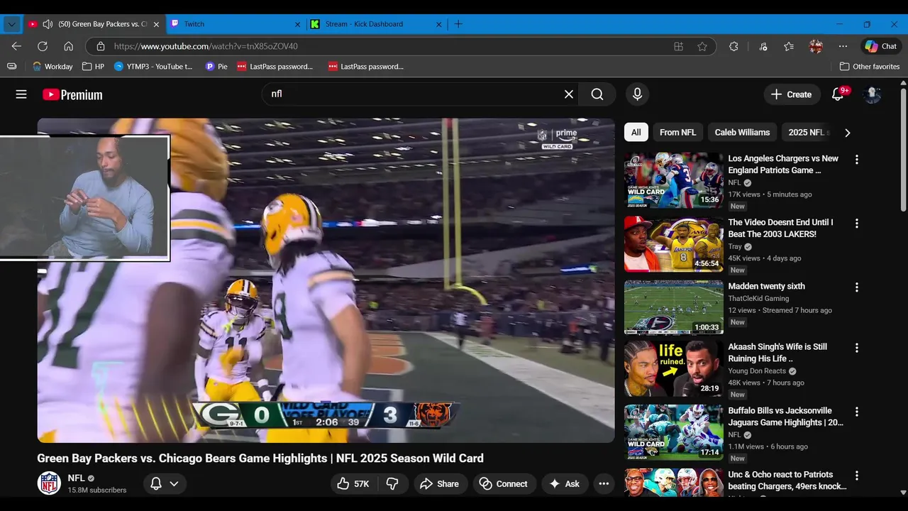Dislike this video
The image size is (908, 511).
coord(392,483)
